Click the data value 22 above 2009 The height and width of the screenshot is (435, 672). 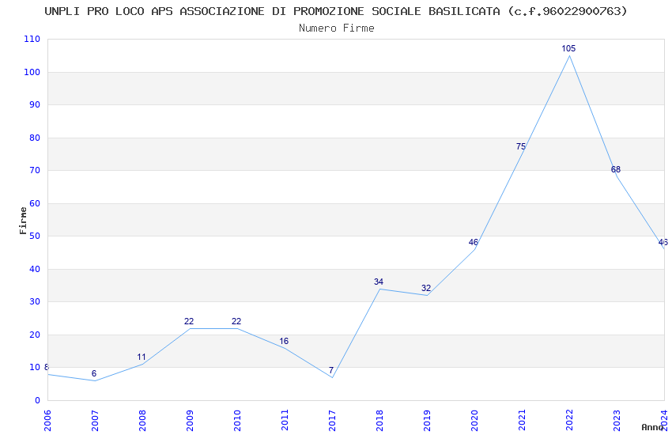pos(189,321)
